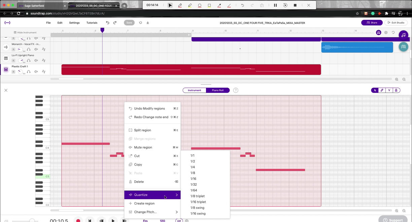Click the Exit Studio button
The image size is (412, 222).
coord(396,23)
